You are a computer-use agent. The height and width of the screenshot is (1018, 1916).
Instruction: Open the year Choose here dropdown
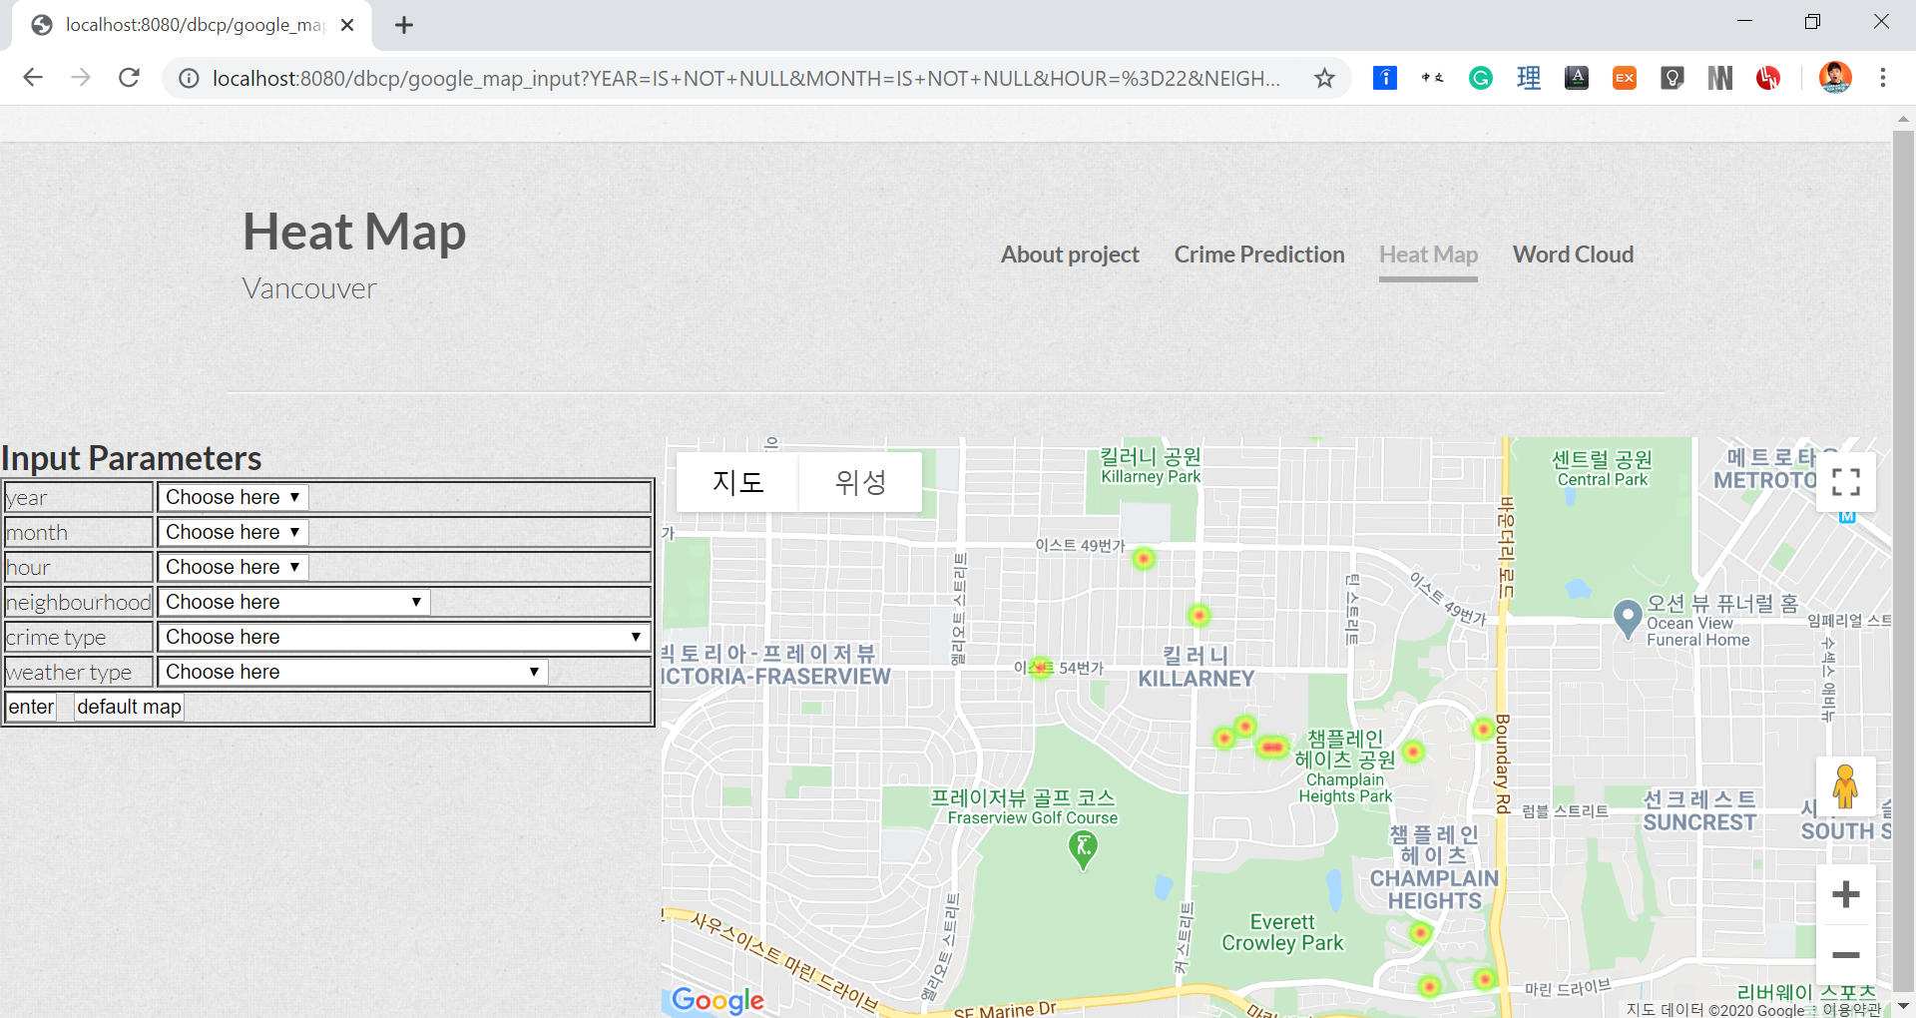pyautogui.click(x=232, y=496)
